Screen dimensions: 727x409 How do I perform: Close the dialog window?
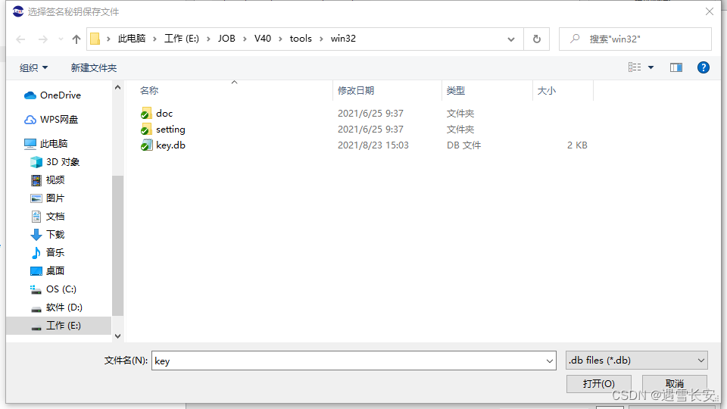coord(710,11)
